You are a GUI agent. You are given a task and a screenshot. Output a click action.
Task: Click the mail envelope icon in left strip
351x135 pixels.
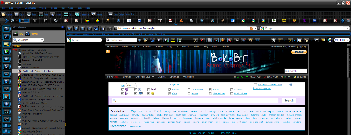[x=6, y=44]
